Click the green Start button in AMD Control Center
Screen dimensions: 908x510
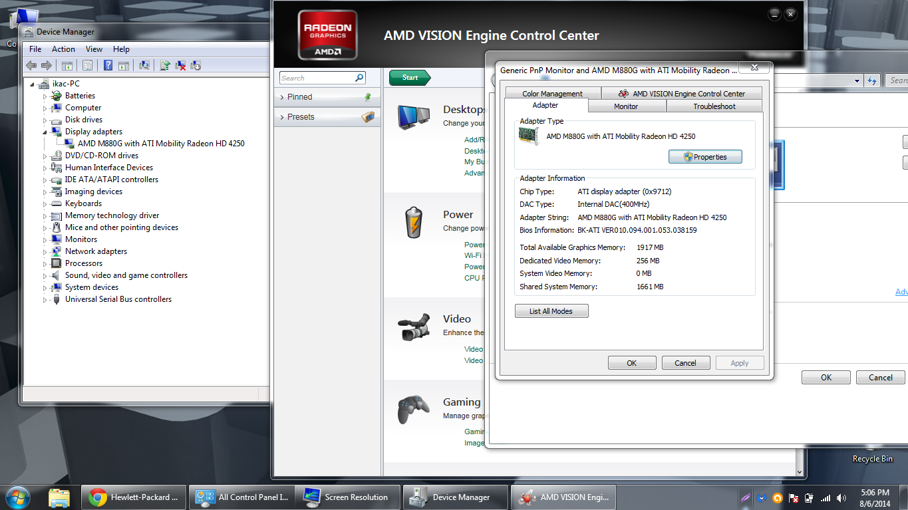pos(410,78)
